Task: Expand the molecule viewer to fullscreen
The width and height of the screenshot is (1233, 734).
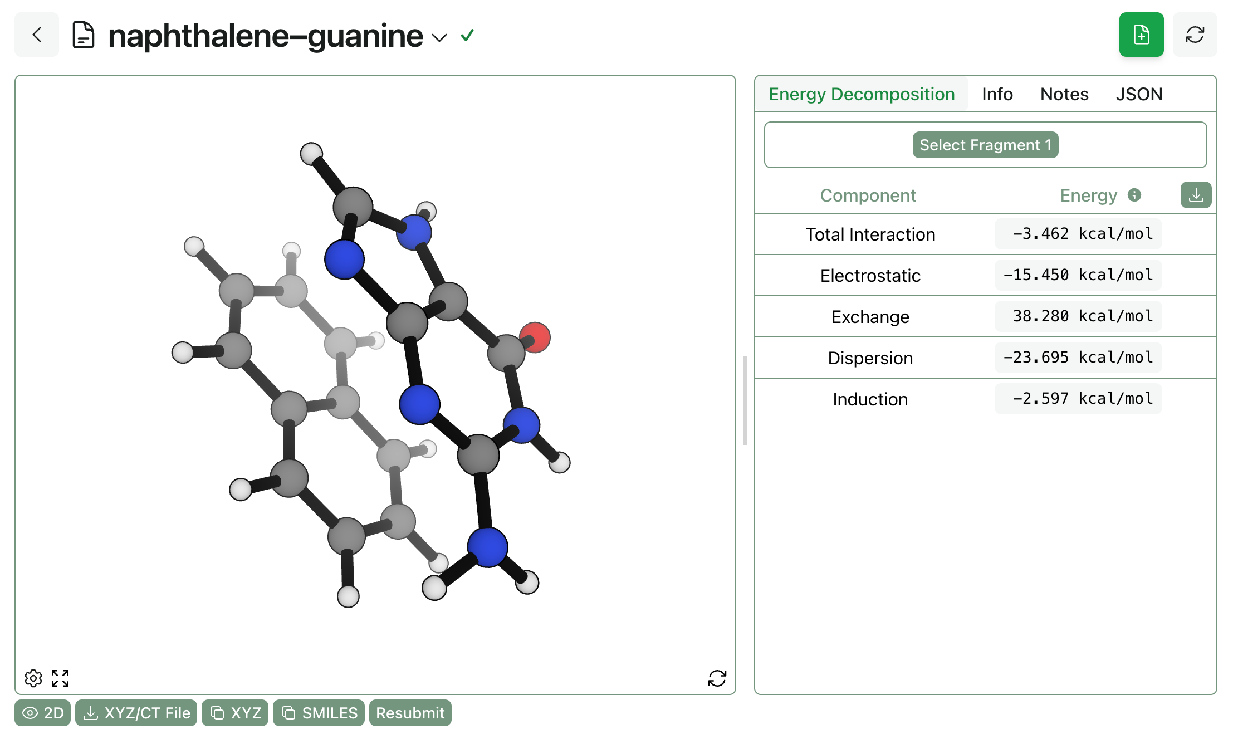Action: pyautogui.click(x=60, y=678)
